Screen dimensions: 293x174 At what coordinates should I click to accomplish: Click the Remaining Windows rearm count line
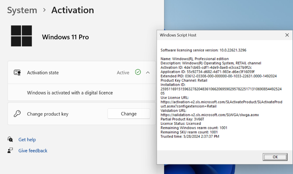pos(194,128)
